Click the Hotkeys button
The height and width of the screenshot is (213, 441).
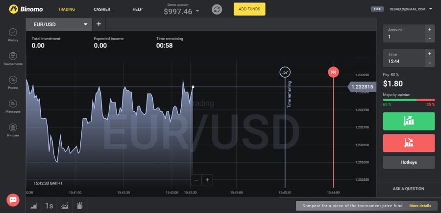pyautogui.click(x=409, y=162)
